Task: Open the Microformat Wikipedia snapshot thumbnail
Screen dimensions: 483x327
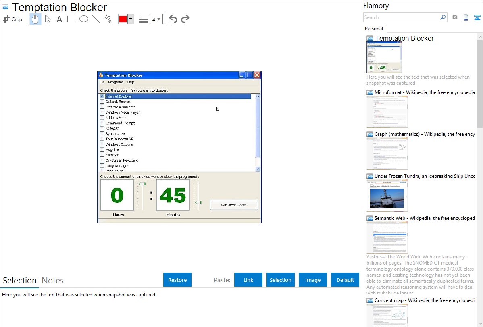Action: pyautogui.click(x=387, y=112)
